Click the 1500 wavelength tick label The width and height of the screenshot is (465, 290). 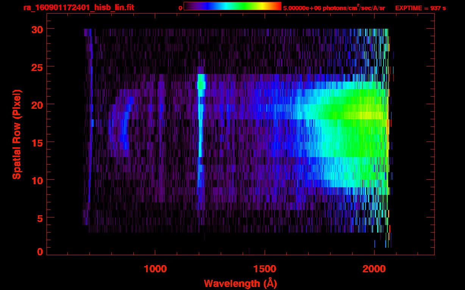[265, 269]
